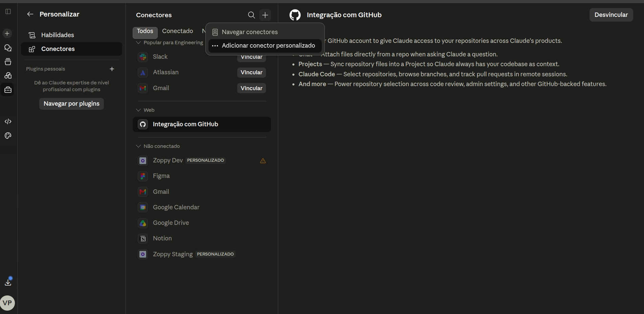Click the GitHub icon in the Web list
The height and width of the screenshot is (314, 644).
click(143, 124)
